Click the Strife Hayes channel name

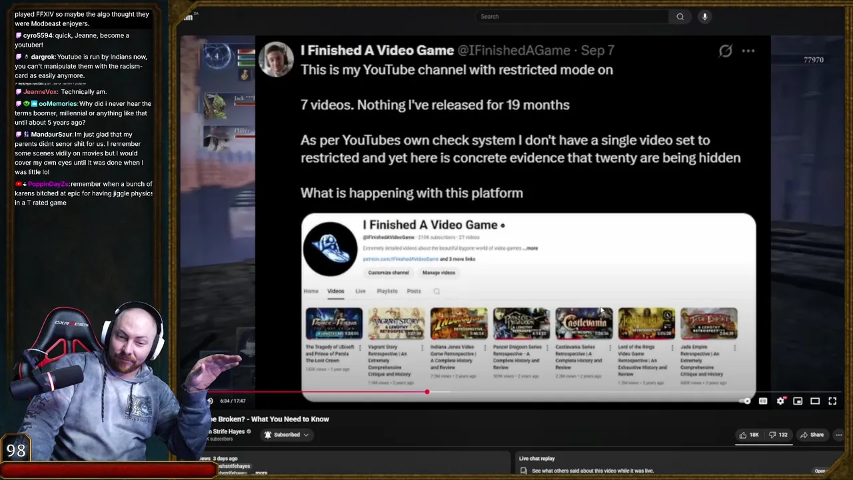pos(226,431)
